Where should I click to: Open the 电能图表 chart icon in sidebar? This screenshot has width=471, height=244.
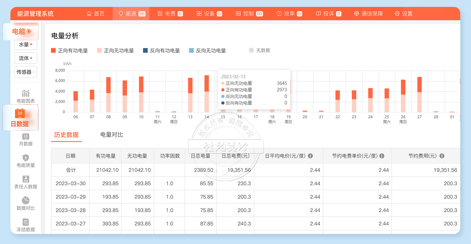pyautogui.click(x=26, y=94)
